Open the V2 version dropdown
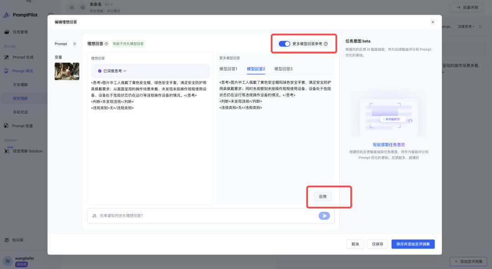This screenshot has width=492, height=269. 109,5
